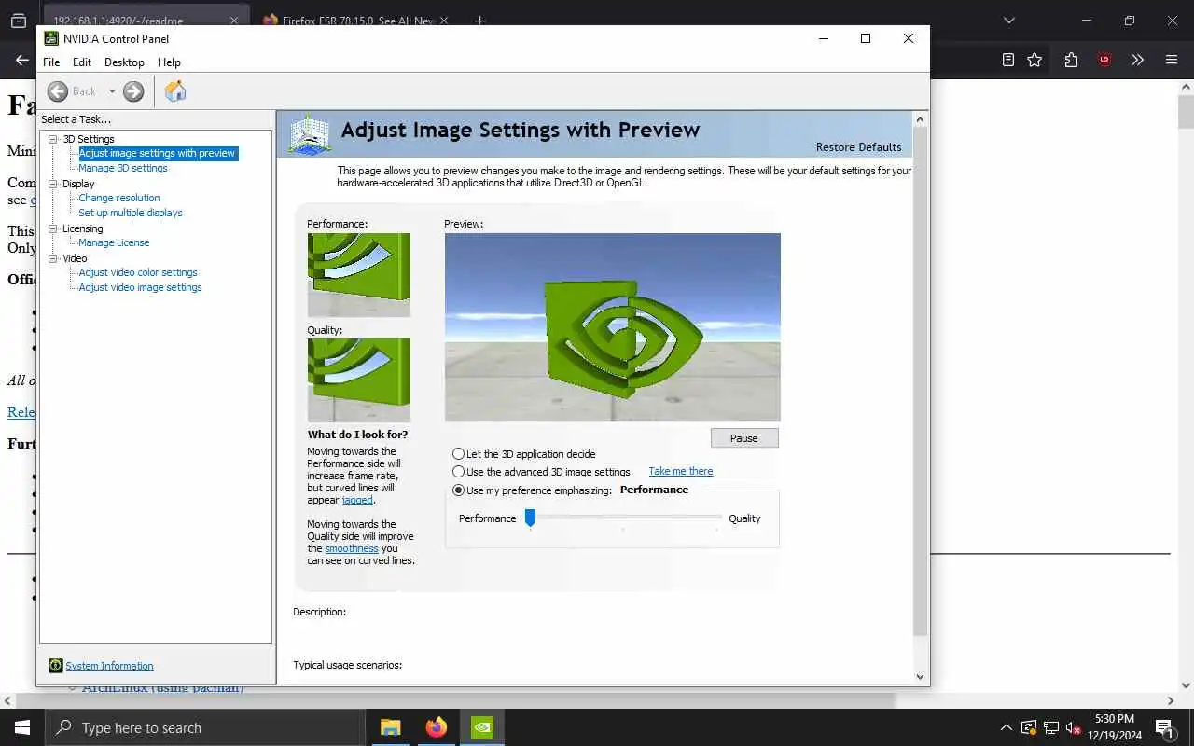Go back using NVIDIA panel Back arrow
Viewport: 1194px width, 746px height.
(x=58, y=90)
